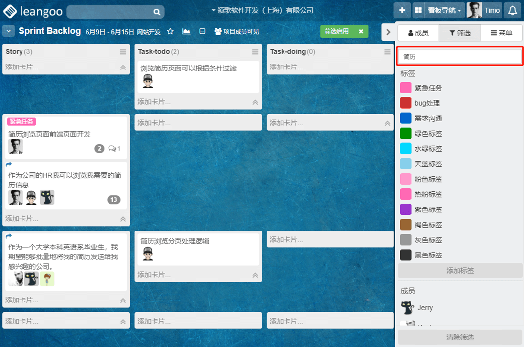Dismiss the green filter-enabled badge
The height and width of the screenshot is (347, 524).
pyautogui.click(x=361, y=31)
